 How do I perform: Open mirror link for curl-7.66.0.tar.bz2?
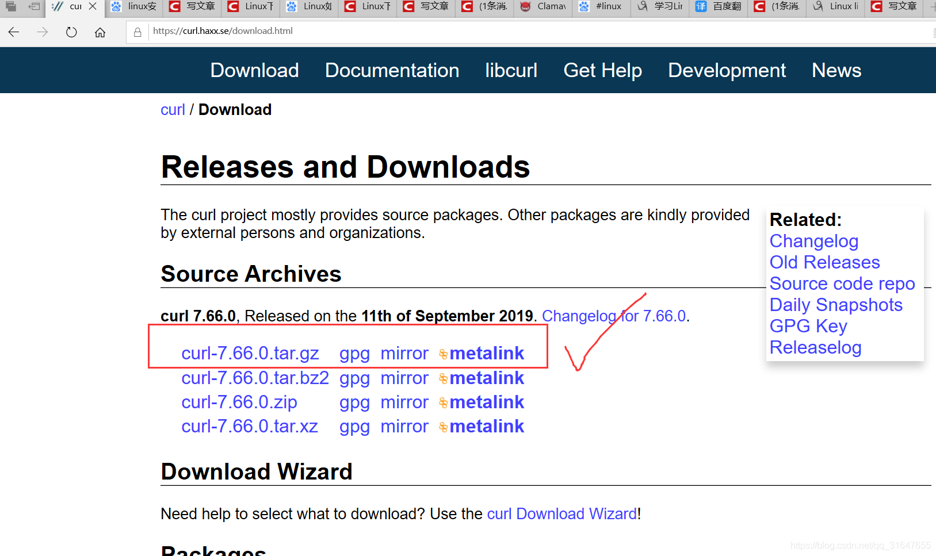point(404,378)
